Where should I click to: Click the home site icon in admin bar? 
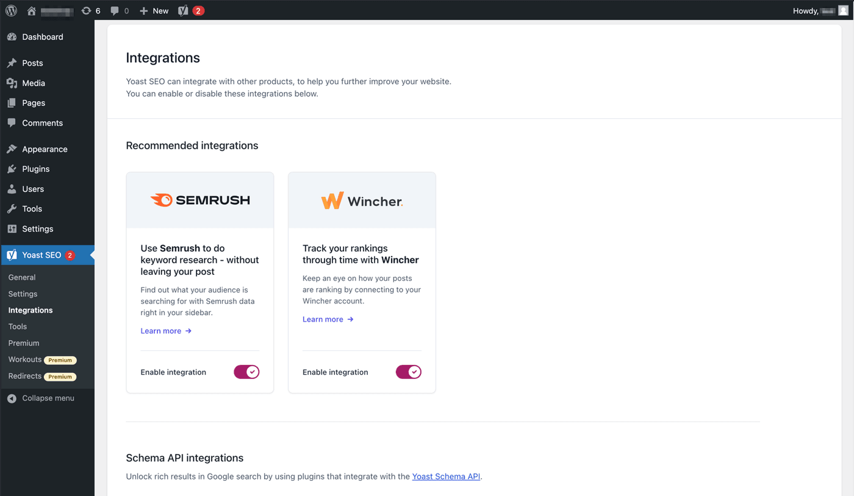tap(31, 11)
